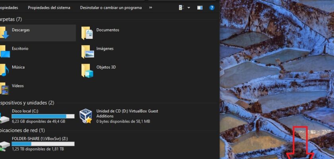Toggle the preview pane button
Viewport: 334px width, 159px height.
pos(200,8)
